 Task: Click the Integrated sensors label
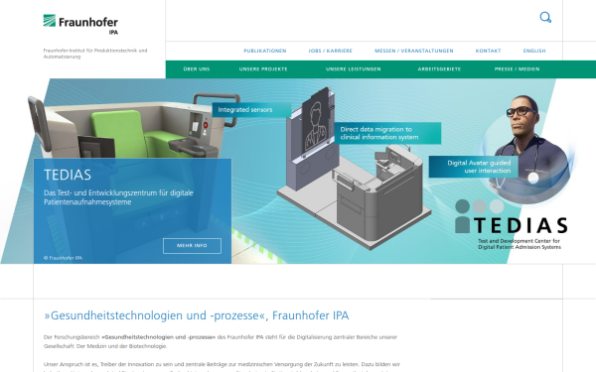coord(251,110)
